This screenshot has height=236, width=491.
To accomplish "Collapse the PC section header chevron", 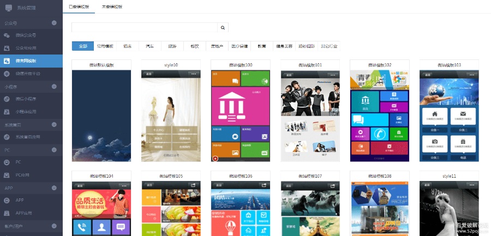I will click(x=54, y=150).
